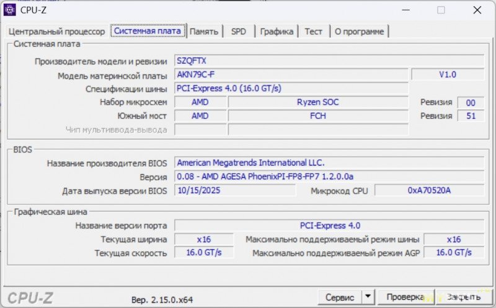Image resolution: width=496 pixels, height=308 pixels.
Task: Open the SPD tab
Action: click(x=239, y=32)
